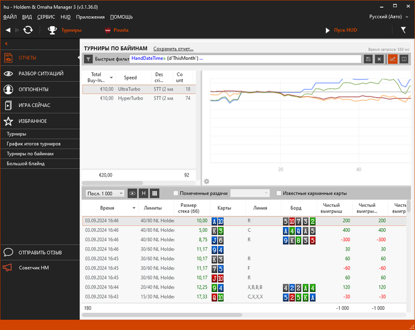Enable the Помеченные раздачи checkbox
415x330 pixels.
pyautogui.click(x=175, y=193)
